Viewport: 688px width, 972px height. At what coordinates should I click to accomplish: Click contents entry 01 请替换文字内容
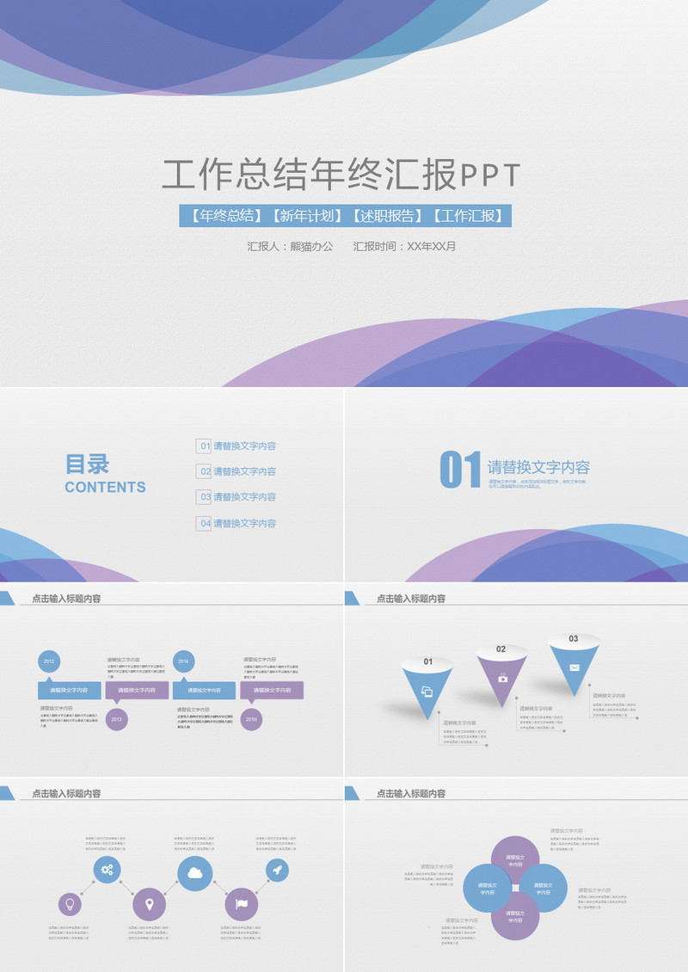tap(236, 446)
